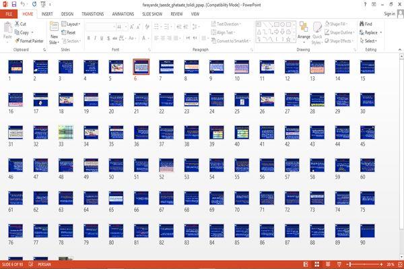Click the zoom out minus button
Screen dimensions: 404x269
click(348, 264)
